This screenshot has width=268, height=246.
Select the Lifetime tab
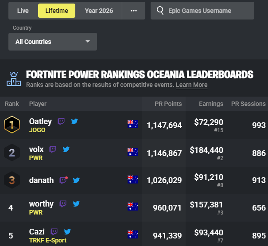[57, 11]
